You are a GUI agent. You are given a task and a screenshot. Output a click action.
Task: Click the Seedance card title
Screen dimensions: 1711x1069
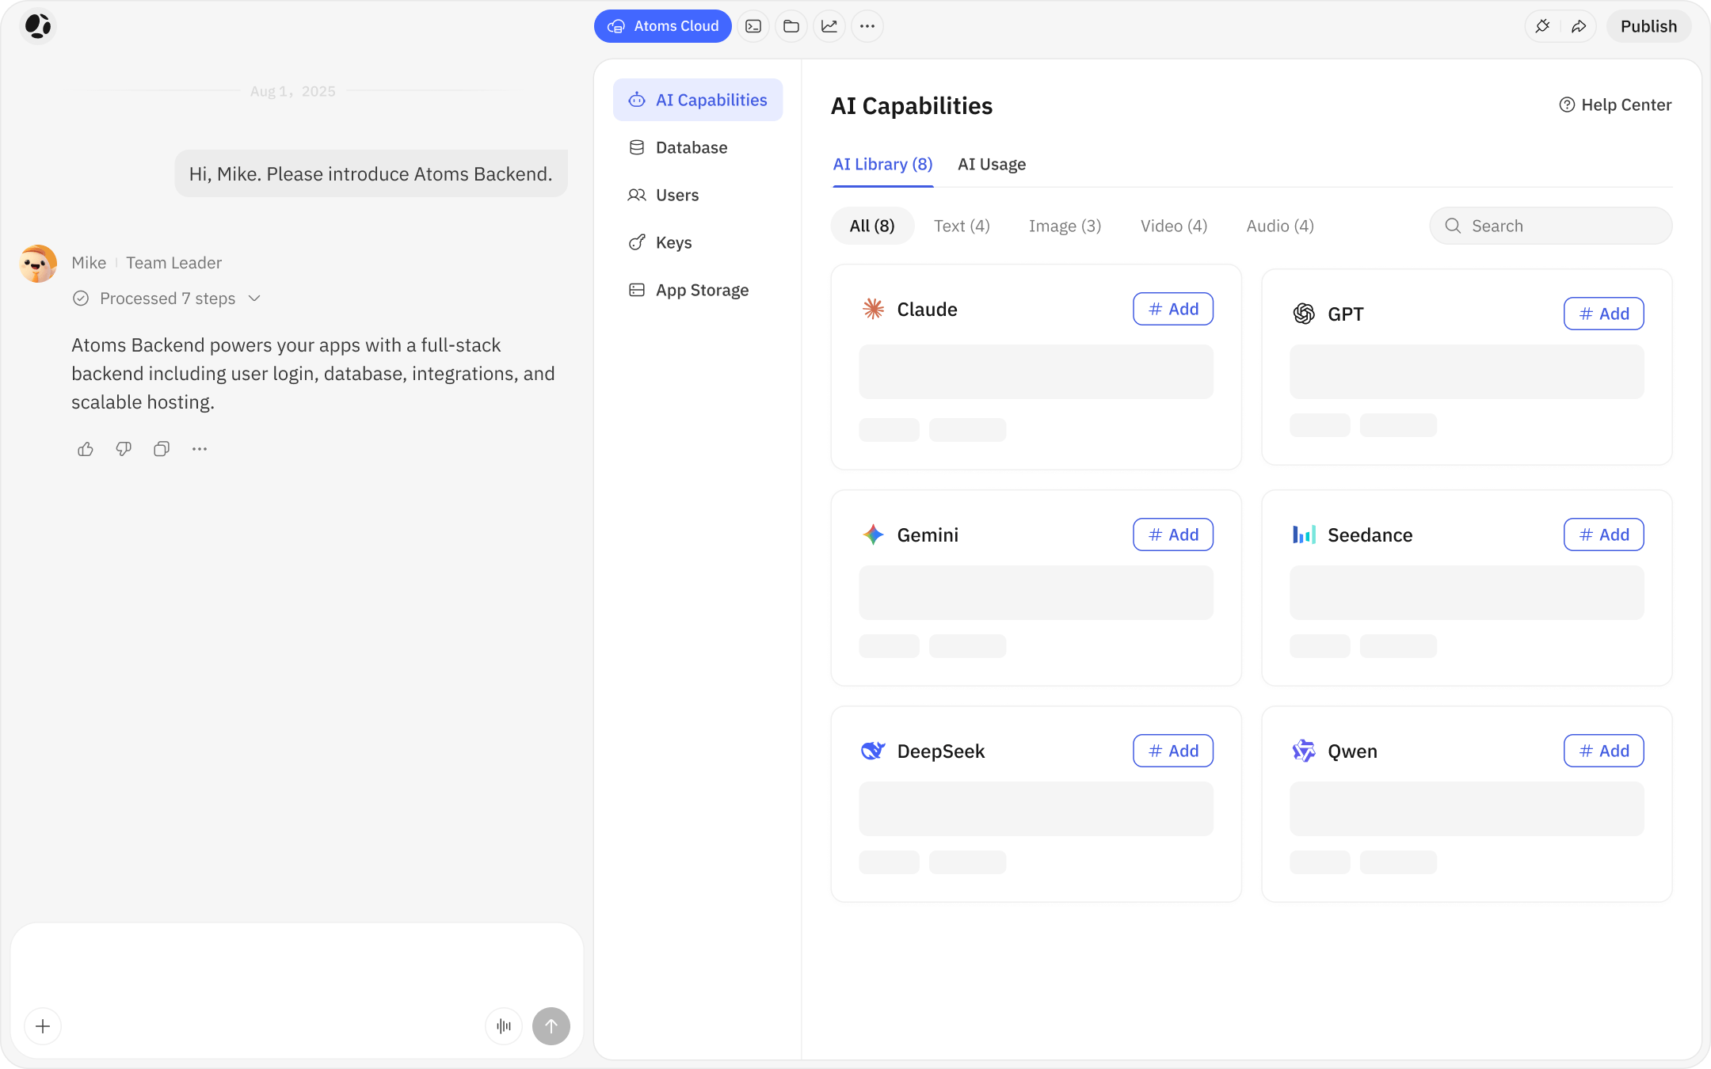coord(1370,534)
